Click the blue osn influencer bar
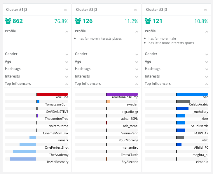213x174 pixels. point(192,94)
